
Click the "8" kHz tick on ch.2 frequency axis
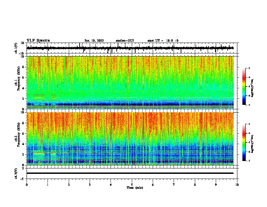point(23,123)
